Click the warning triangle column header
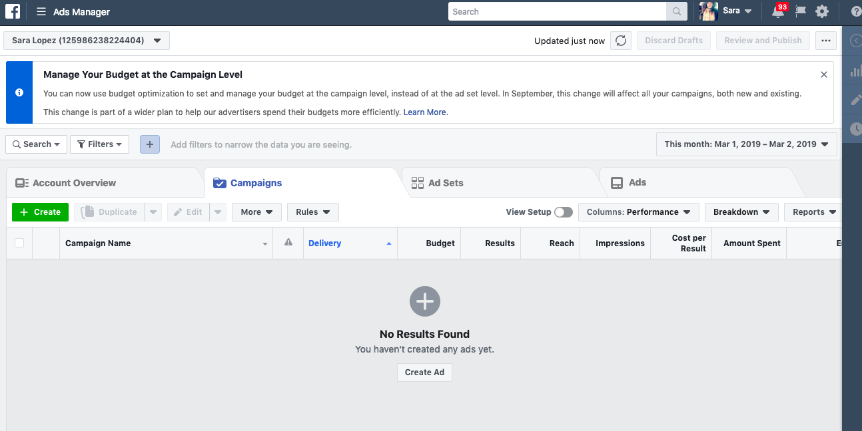The image size is (862, 431). click(x=288, y=243)
